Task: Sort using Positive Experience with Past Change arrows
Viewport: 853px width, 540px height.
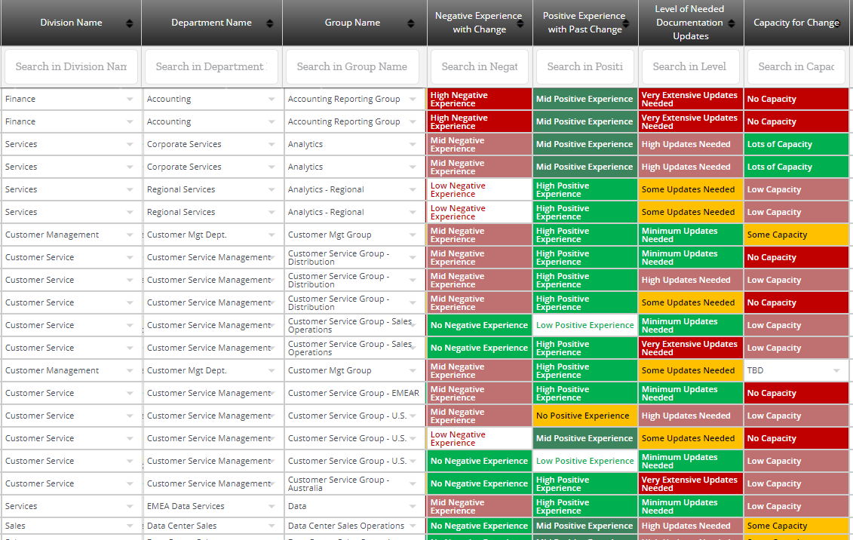Action: 626,23
